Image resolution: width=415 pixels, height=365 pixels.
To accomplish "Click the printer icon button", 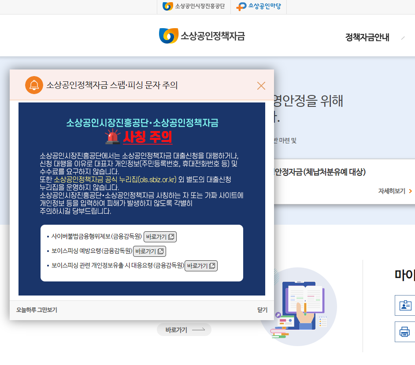I will (x=405, y=332).
